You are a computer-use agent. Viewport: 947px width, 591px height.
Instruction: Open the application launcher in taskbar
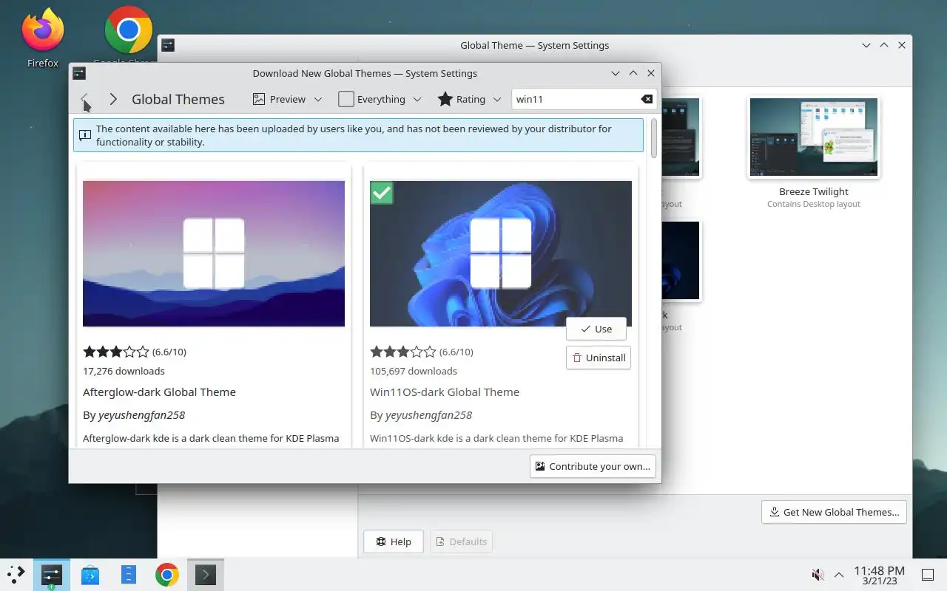[x=16, y=575]
